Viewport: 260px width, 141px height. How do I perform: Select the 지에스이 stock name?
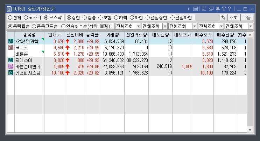(23, 60)
